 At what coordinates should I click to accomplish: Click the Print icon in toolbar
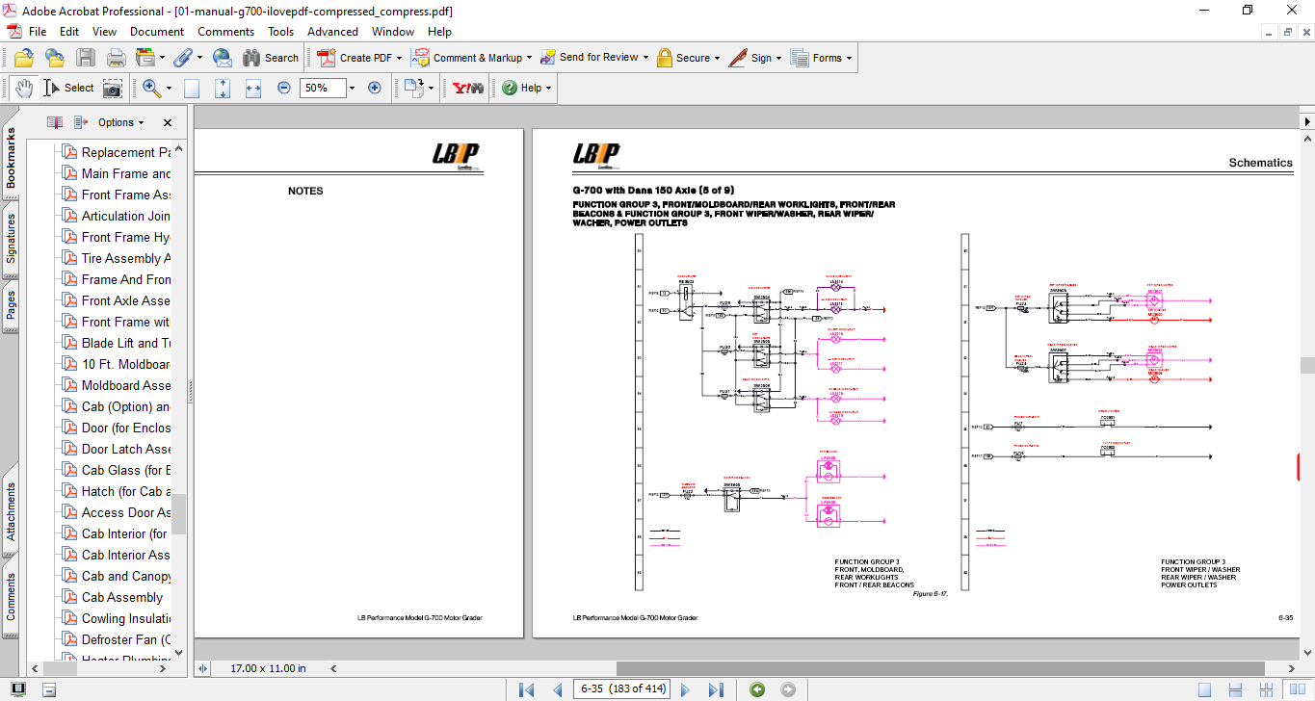point(116,58)
